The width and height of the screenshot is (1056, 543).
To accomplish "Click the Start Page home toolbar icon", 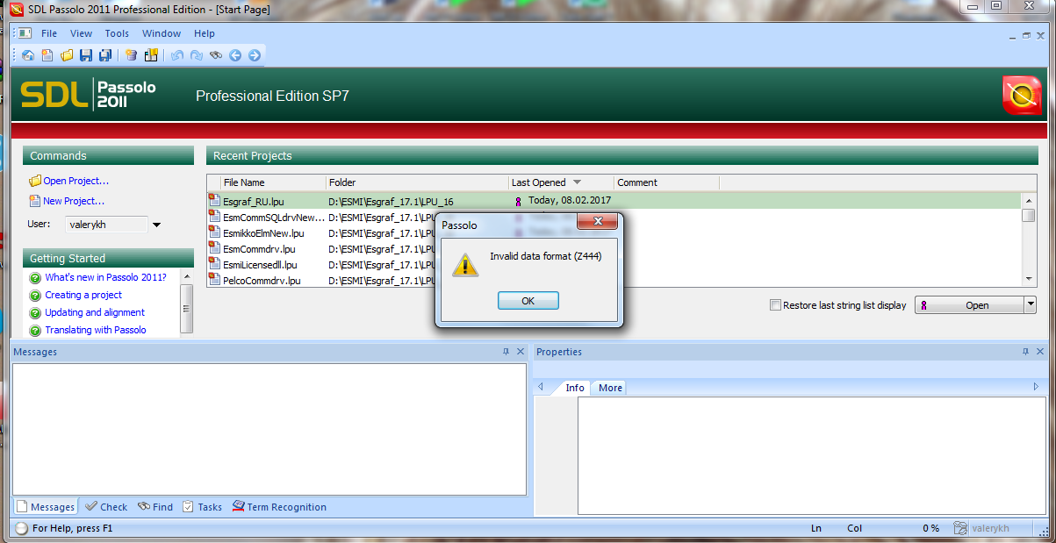I will coord(28,55).
